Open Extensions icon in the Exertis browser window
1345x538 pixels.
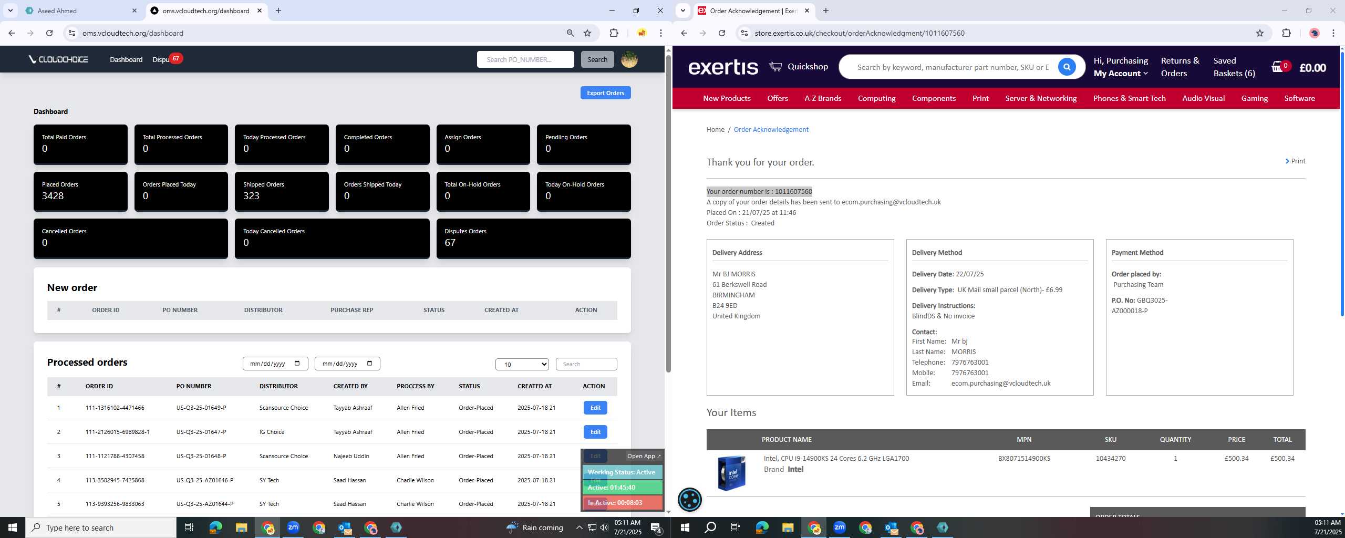[1286, 33]
